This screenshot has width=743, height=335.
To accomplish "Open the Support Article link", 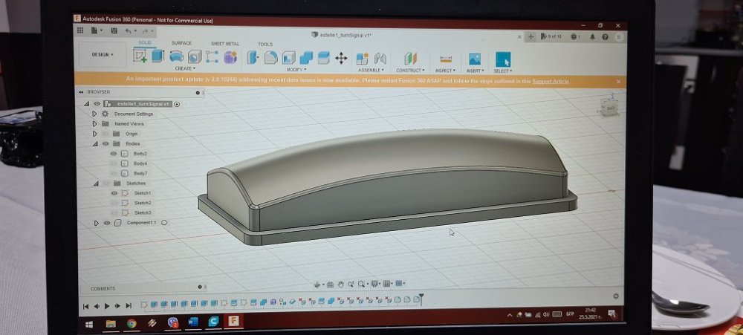I will pos(551,81).
